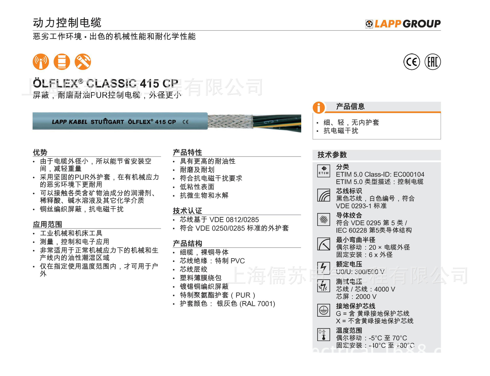Click the minimum bending radius icon
The width and height of the screenshot is (490, 376).
coord(324,244)
